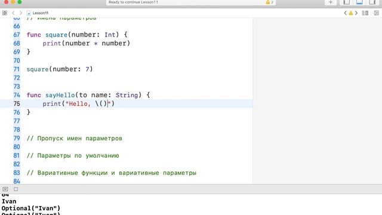
Task: Click comment "// Вариативные функции и вариативные параметры"
Action: [x=112, y=173]
